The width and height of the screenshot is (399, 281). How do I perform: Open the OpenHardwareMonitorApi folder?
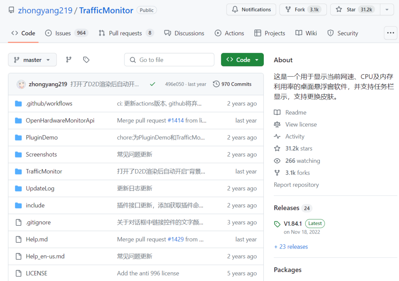click(60, 120)
